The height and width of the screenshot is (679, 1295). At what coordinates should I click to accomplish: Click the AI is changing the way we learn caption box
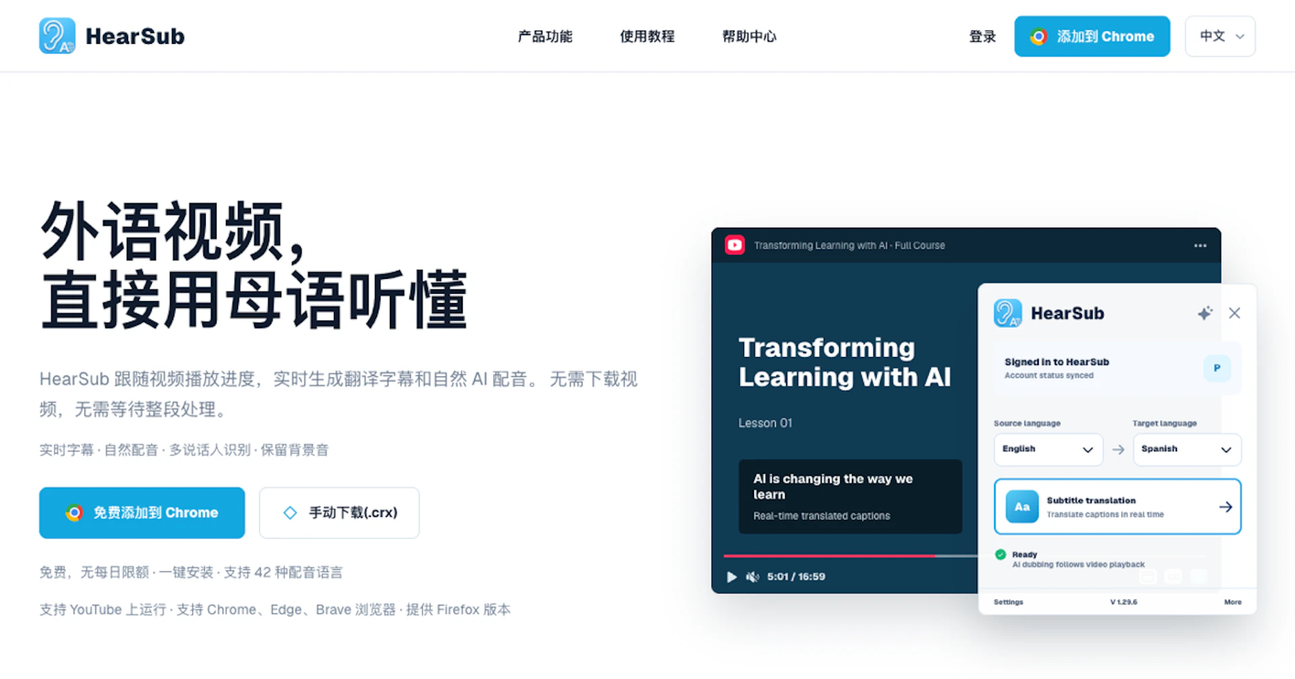[x=851, y=496]
